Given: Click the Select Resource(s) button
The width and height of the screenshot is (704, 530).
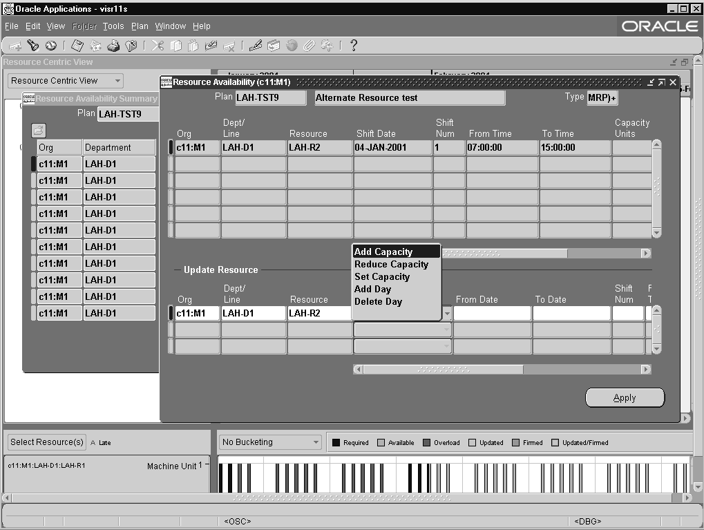Looking at the screenshot, I should (47, 442).
